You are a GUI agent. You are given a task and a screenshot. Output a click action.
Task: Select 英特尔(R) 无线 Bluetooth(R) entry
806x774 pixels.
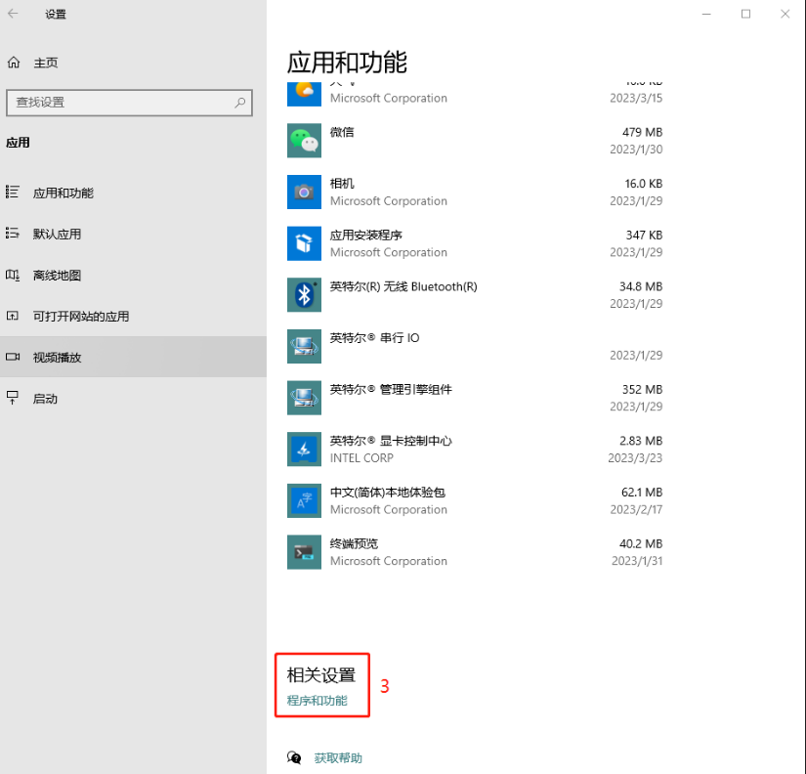point(403,286)
